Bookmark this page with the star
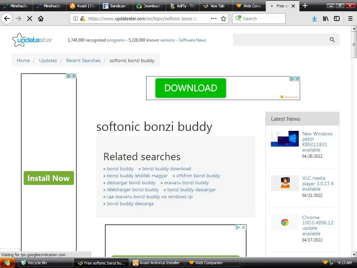The width and height of the screenshot is (357, 268). (223, 18)
